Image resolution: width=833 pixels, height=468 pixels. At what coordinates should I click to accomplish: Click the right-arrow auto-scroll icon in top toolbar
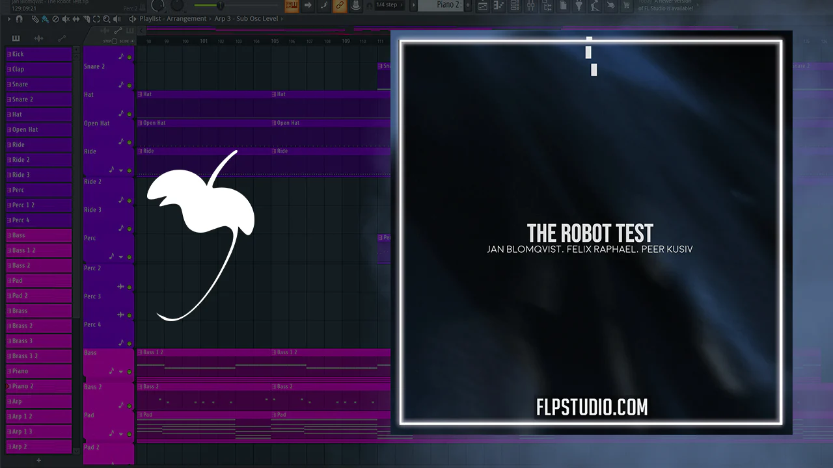coord(308,6)
